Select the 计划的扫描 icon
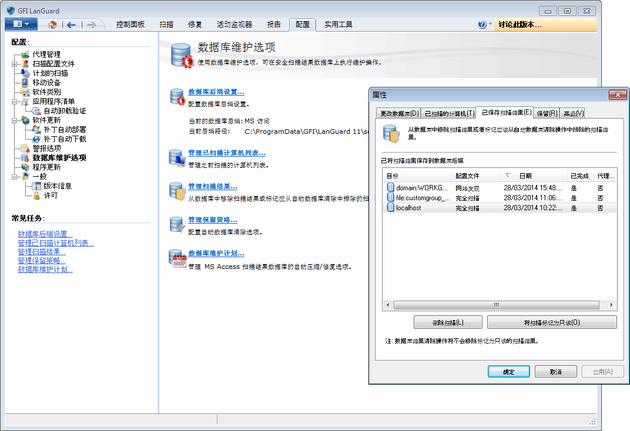 25,73
